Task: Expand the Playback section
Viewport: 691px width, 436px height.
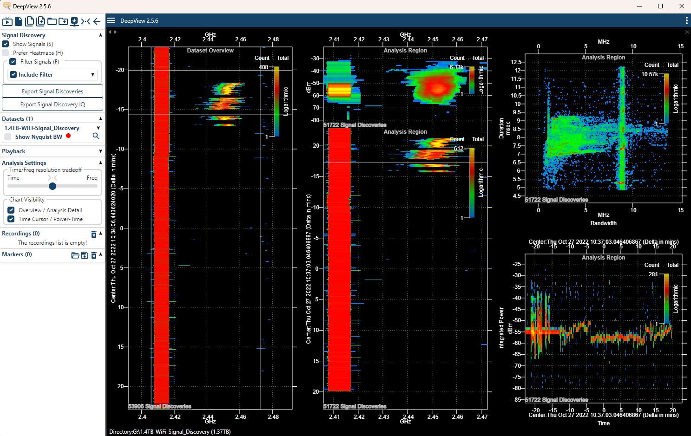Action: [100, 151]
